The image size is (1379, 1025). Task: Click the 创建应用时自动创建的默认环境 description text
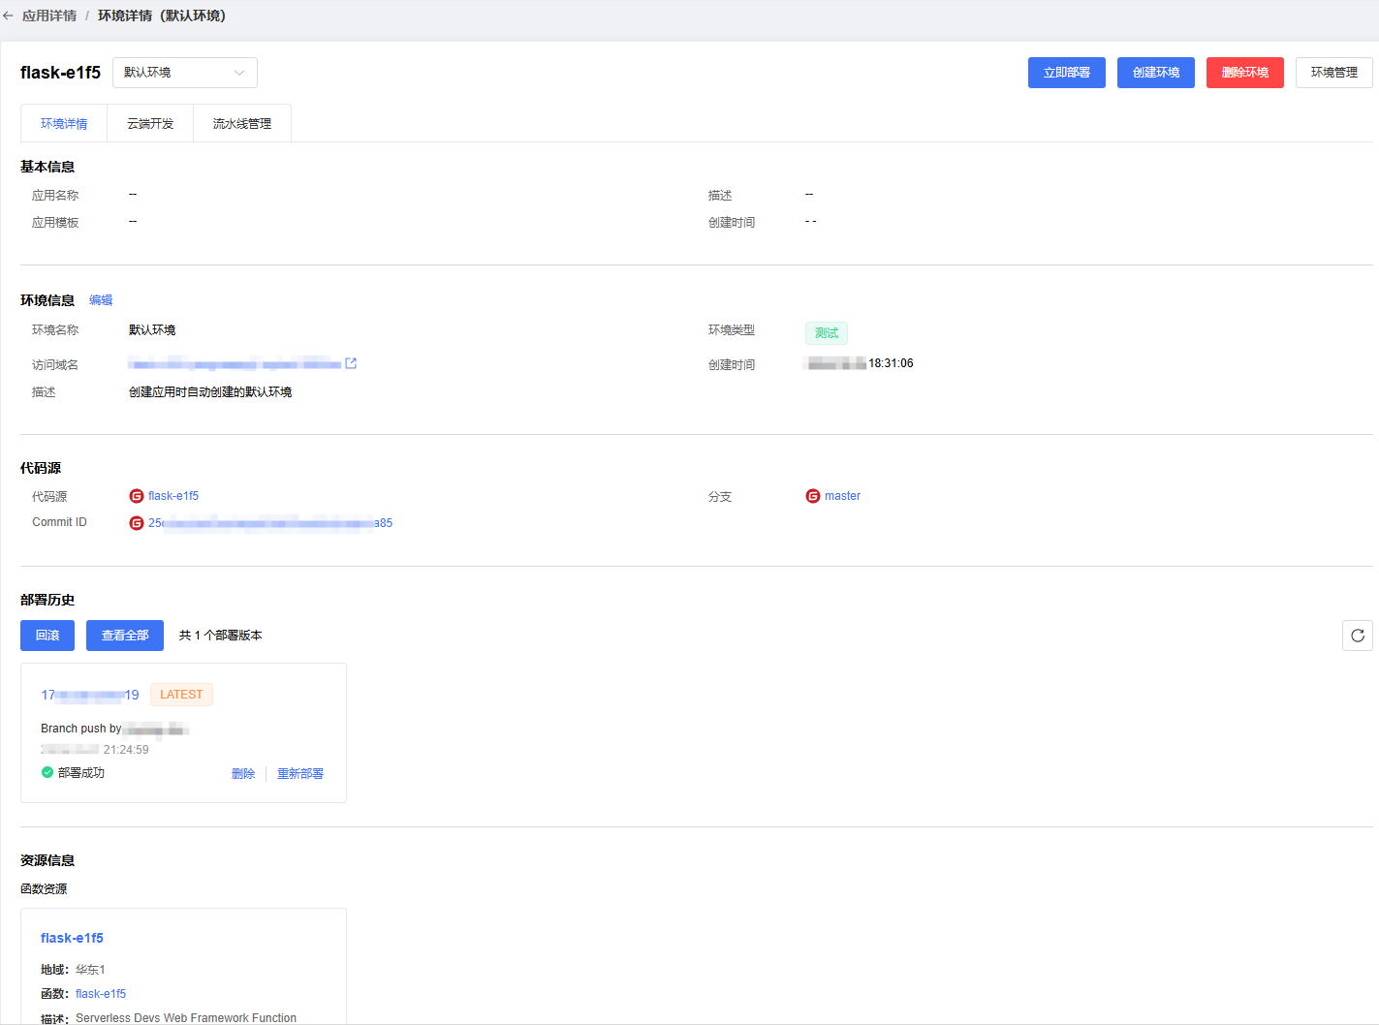tap(210, 392)
